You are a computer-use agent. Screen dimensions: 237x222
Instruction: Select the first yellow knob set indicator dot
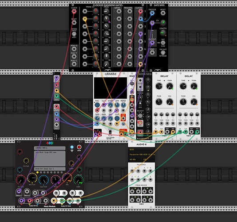coord(37,172)
